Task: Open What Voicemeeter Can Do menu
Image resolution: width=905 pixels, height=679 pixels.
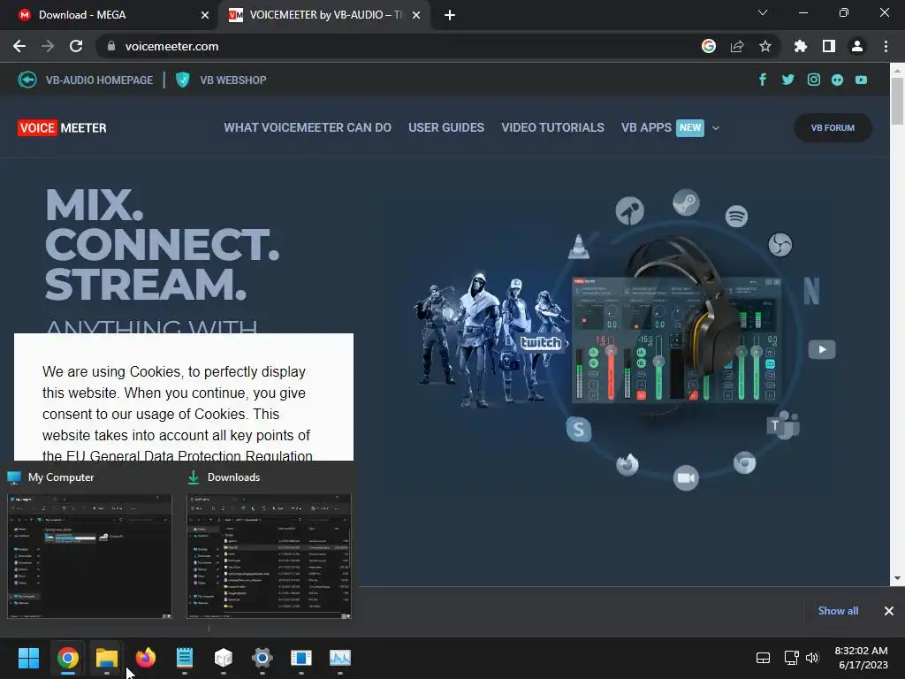Action: [x=308, y=127]
